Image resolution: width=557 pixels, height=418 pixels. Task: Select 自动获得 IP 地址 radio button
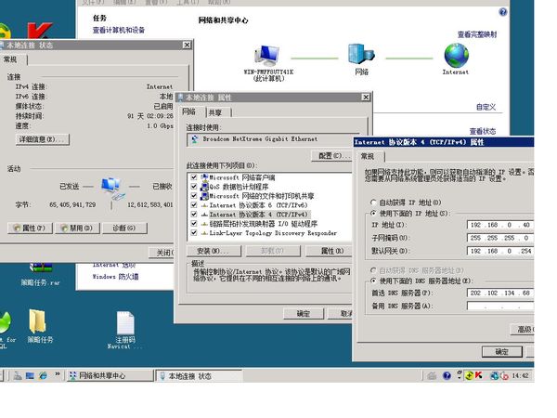coord(373,202)
